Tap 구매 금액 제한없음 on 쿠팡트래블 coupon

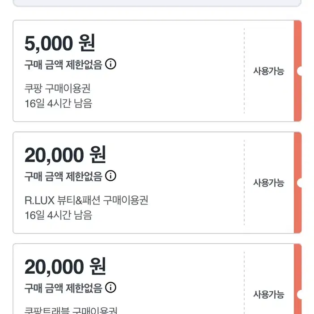(x=63, y=288)
